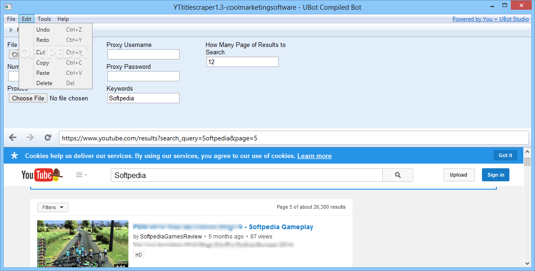Click the URL address bar

294,138
